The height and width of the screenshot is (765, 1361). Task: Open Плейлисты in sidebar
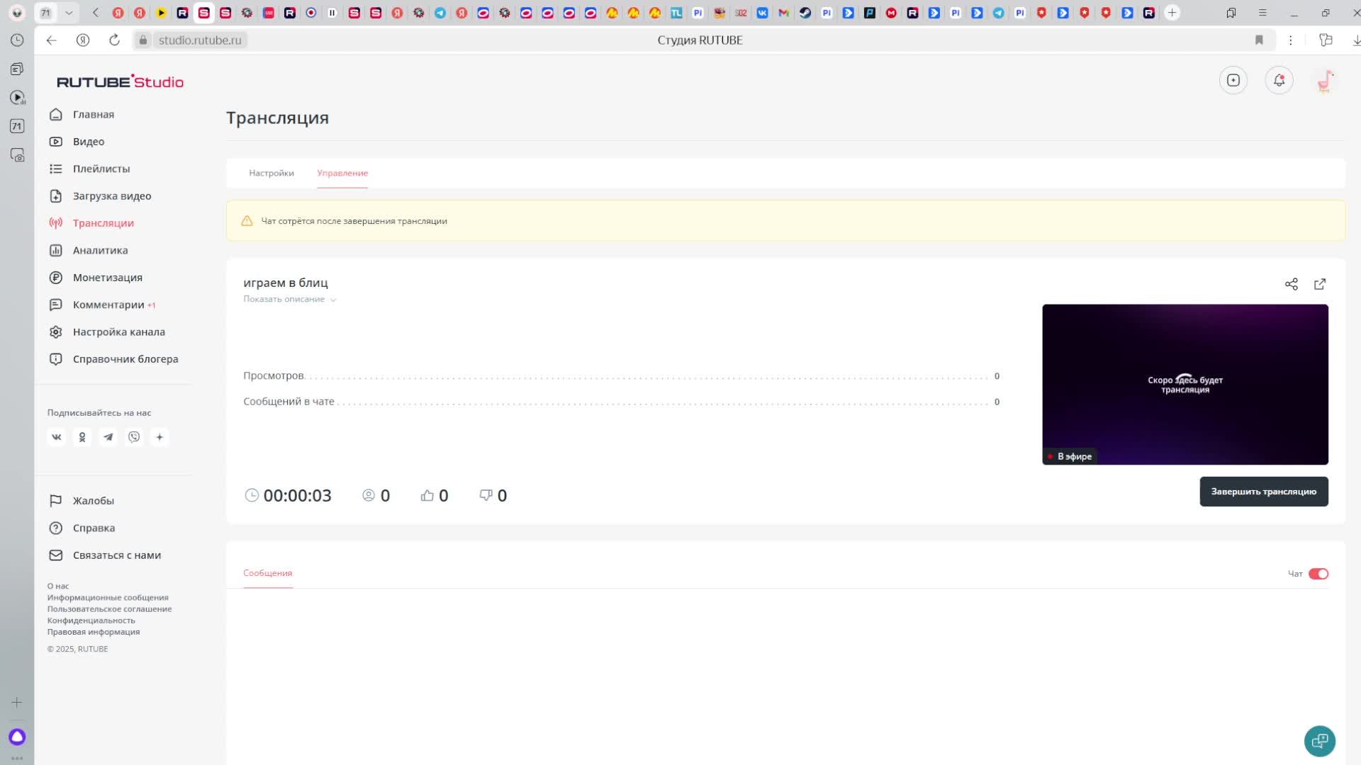(101, 169)
